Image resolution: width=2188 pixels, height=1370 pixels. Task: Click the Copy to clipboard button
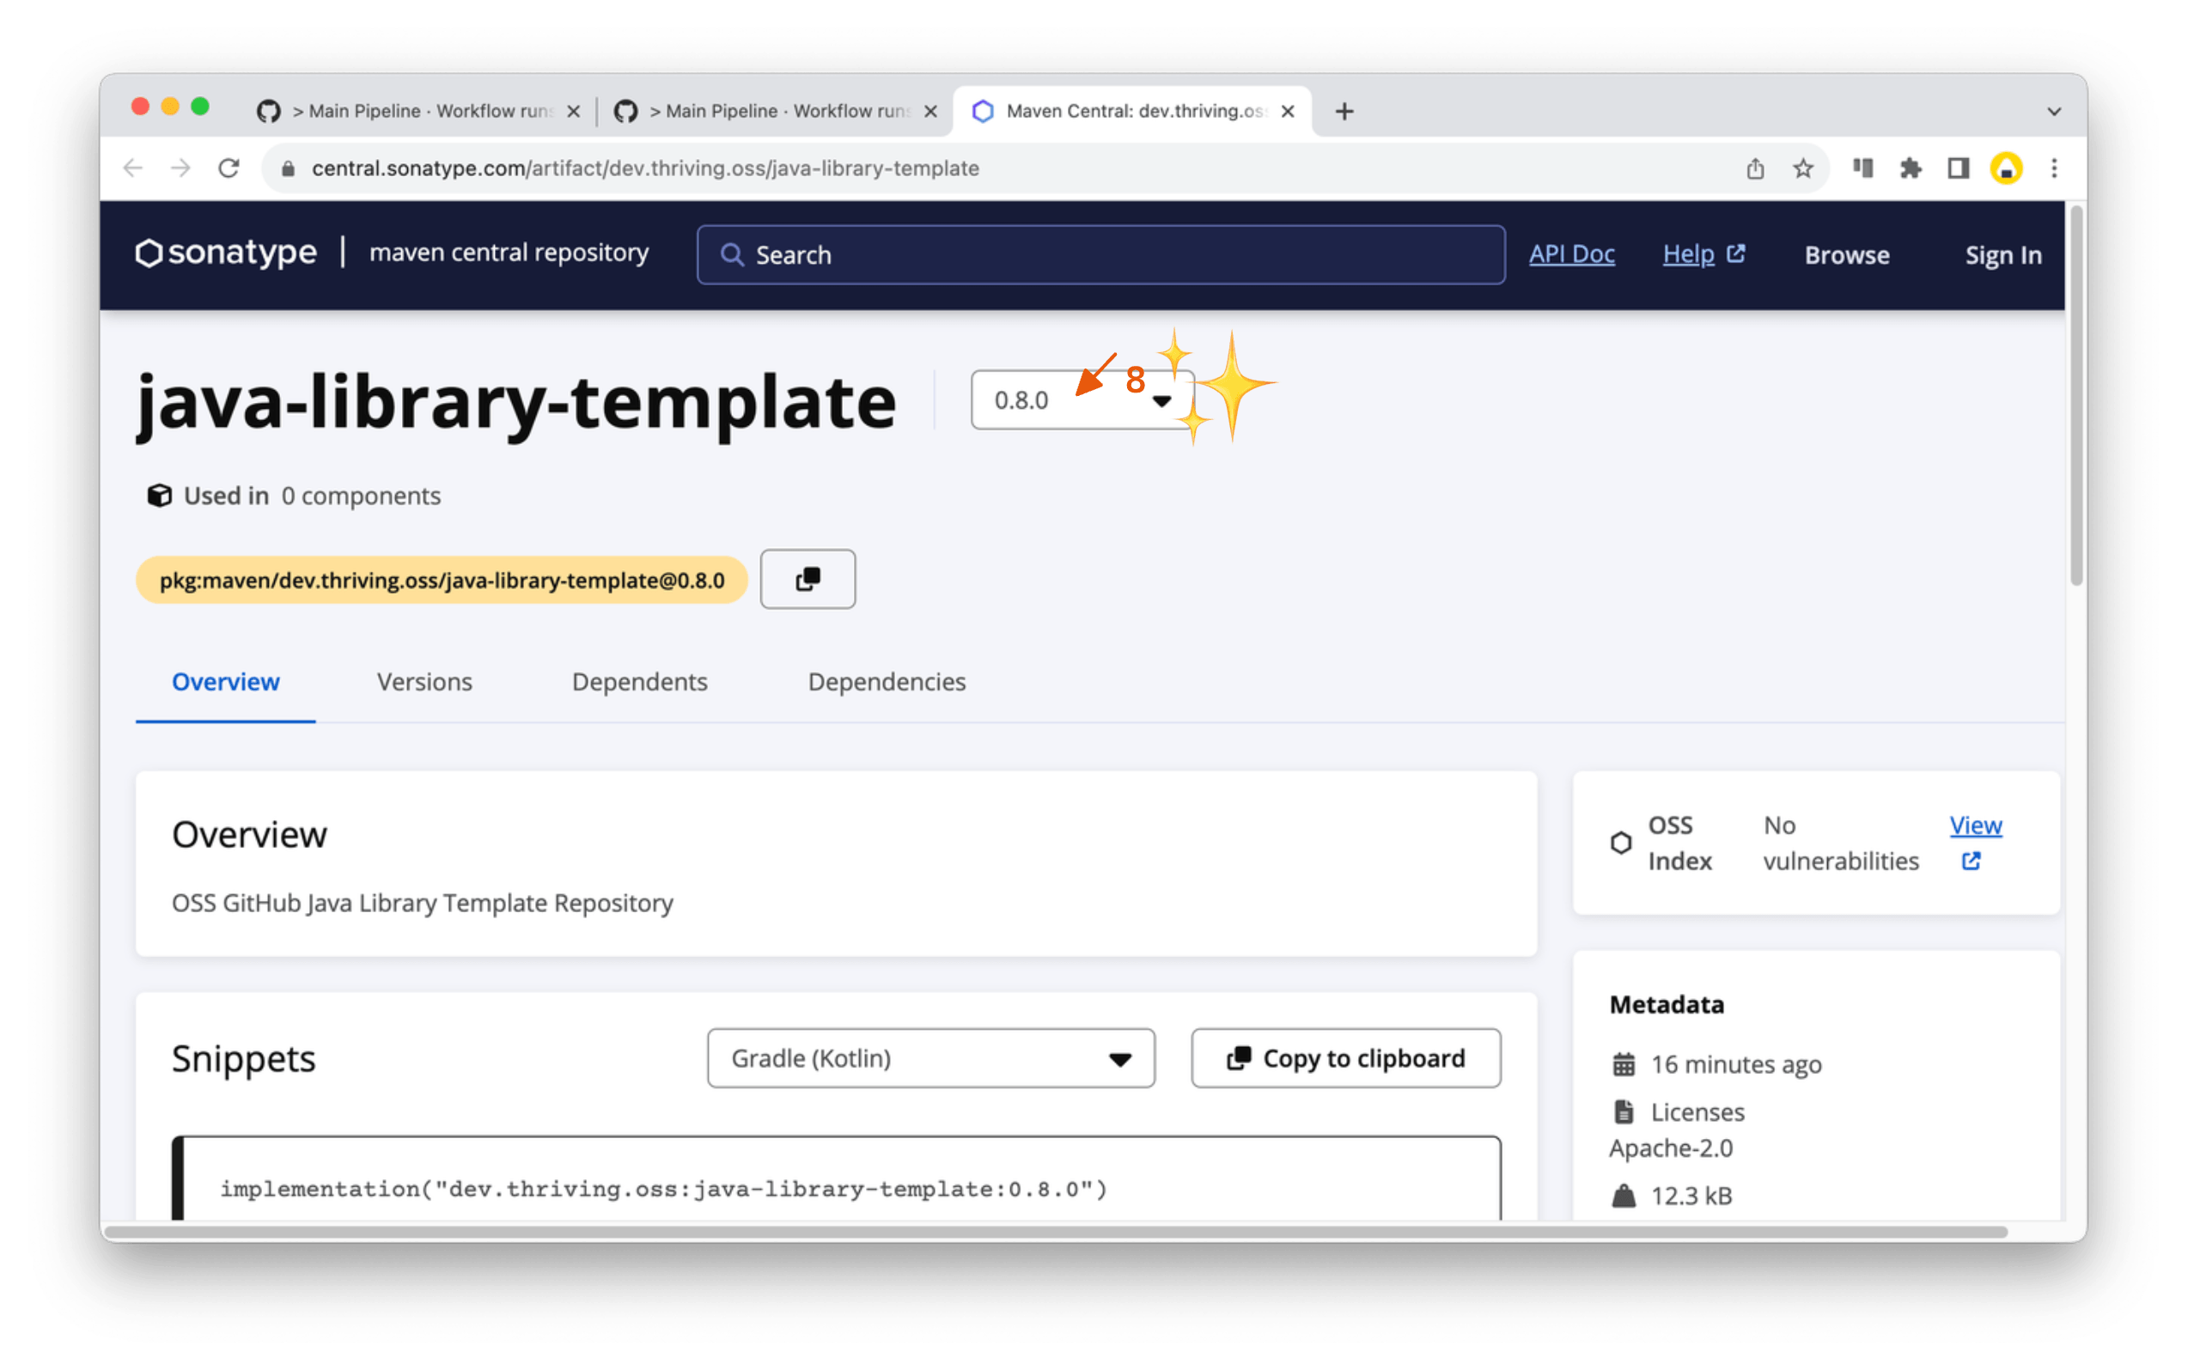click(1345, 1058)
